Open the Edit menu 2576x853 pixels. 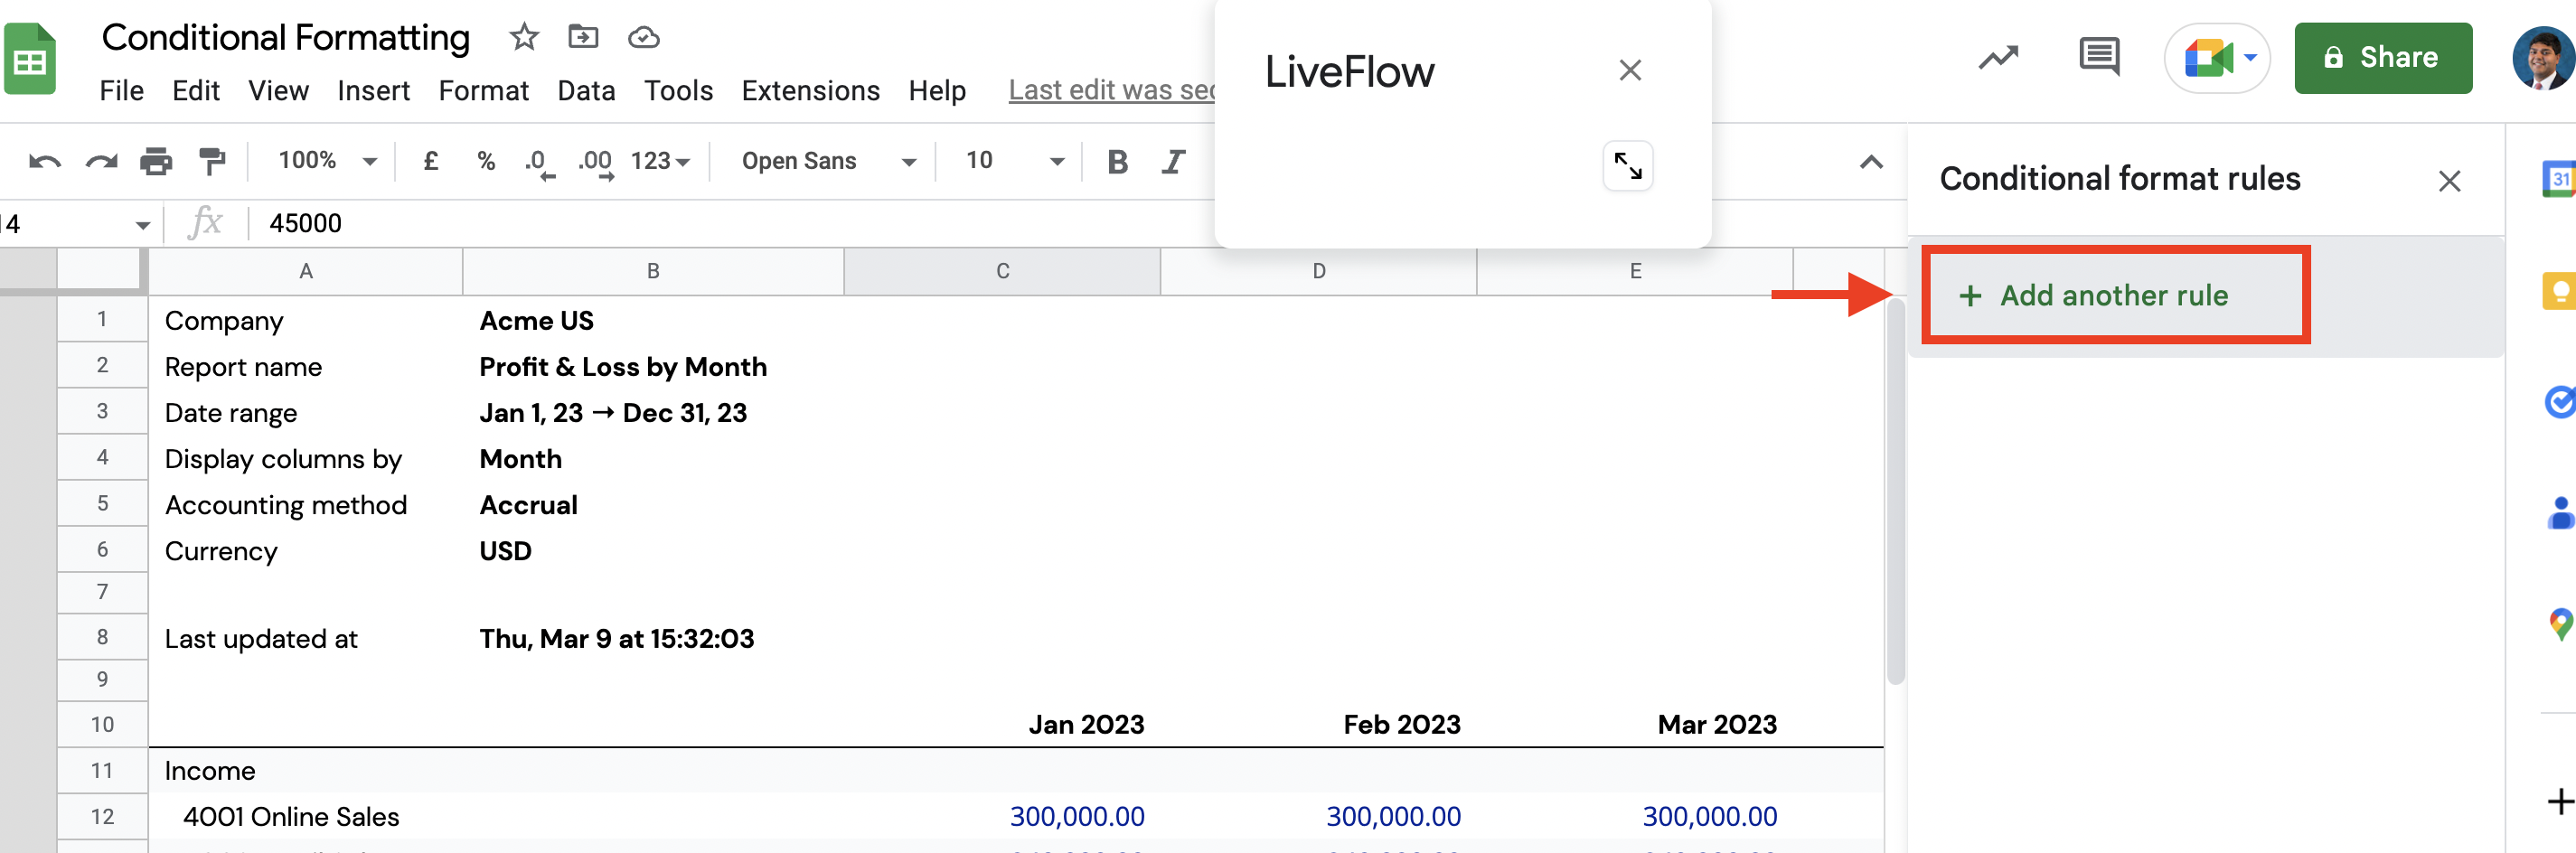pyautogui.click(x=196, y=91)
